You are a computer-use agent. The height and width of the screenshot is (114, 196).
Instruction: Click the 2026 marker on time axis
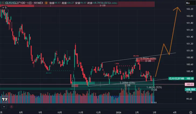pos(119,112)
